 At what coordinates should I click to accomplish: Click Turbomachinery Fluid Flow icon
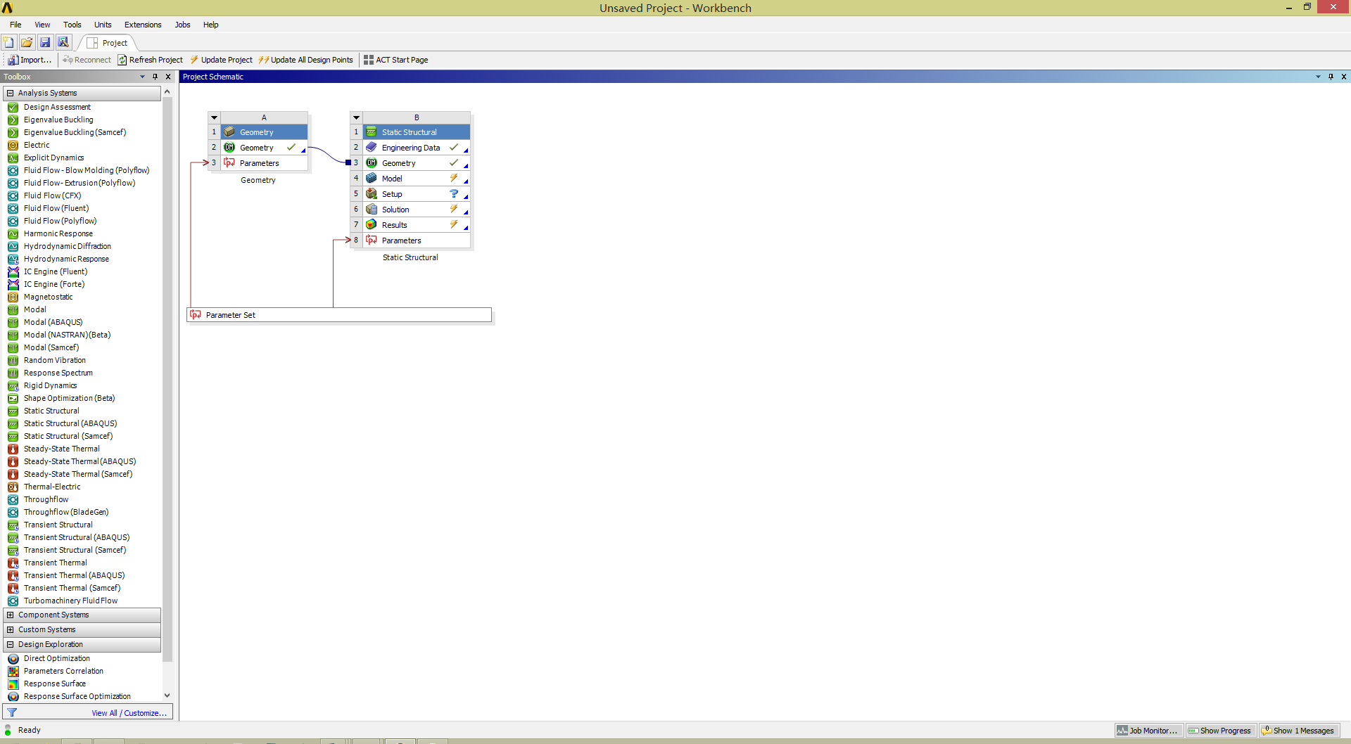[13, 601]
